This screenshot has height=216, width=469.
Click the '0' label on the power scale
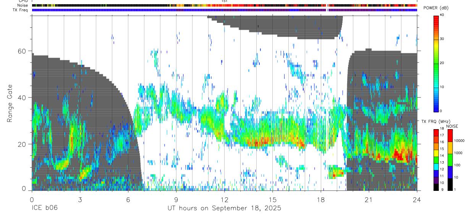(x=441, y=111)
